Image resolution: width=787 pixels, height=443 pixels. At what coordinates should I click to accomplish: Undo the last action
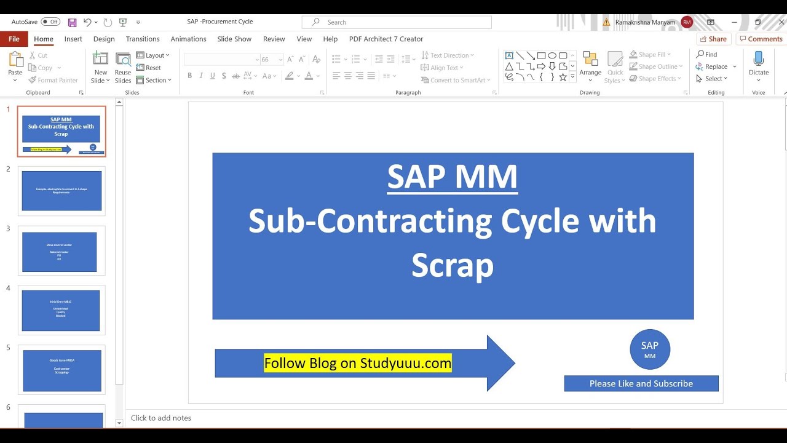pos(87,22)
